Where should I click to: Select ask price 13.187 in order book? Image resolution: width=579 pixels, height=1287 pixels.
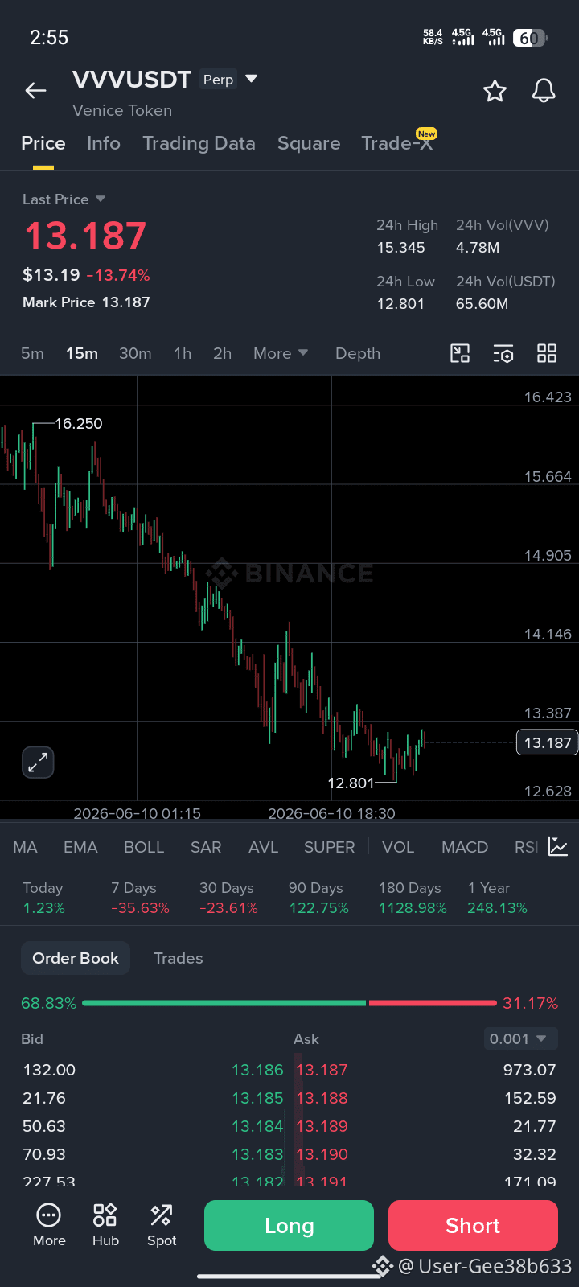[322, 1070]
